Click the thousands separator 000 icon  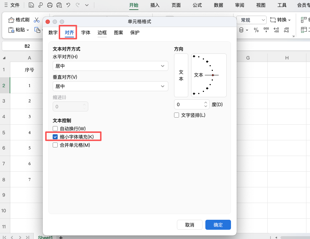[266, 30]
